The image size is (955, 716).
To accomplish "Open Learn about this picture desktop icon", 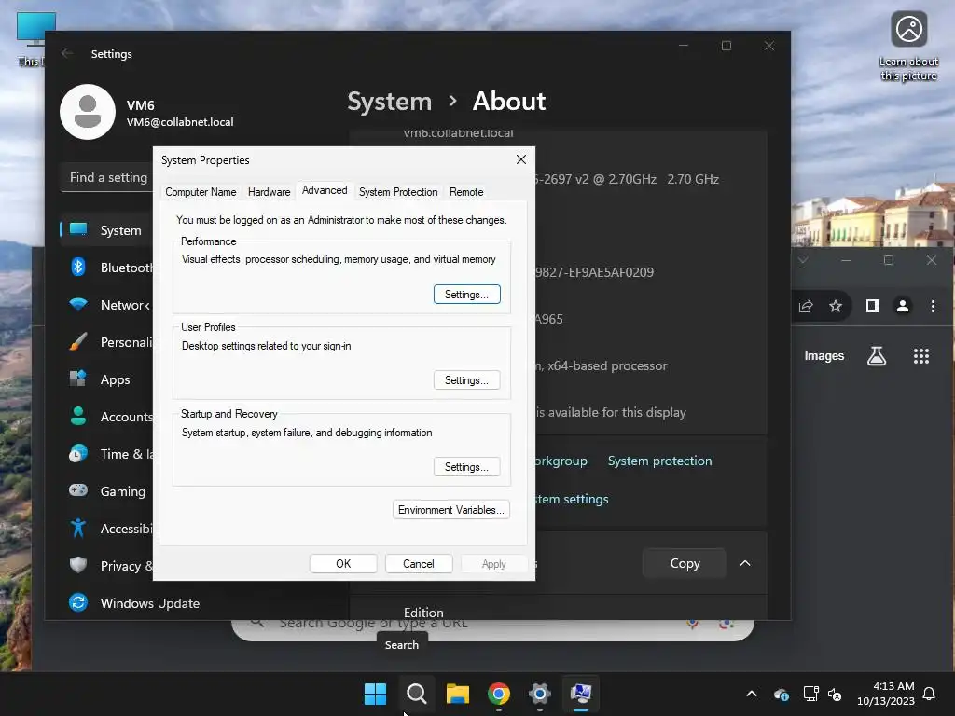I will tap(908, 48).
